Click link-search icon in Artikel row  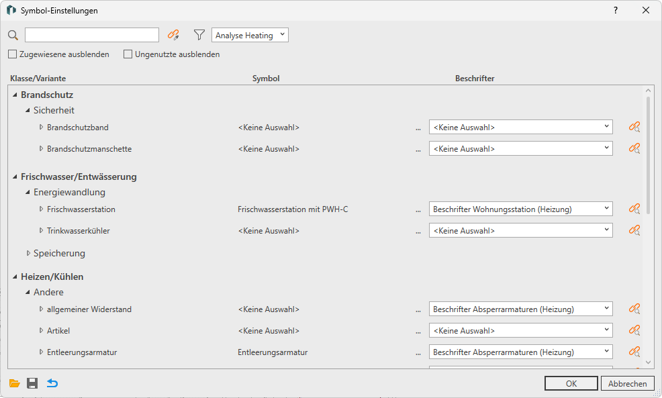point(634,330)
